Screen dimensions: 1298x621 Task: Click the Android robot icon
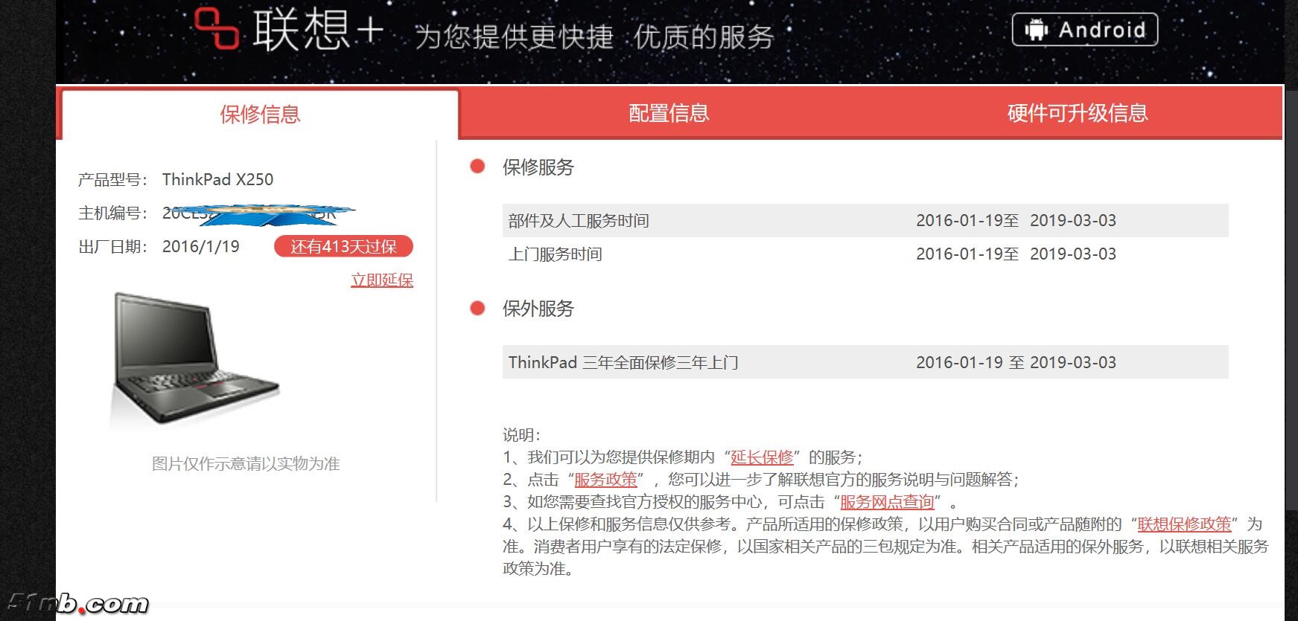point(1035,30)
